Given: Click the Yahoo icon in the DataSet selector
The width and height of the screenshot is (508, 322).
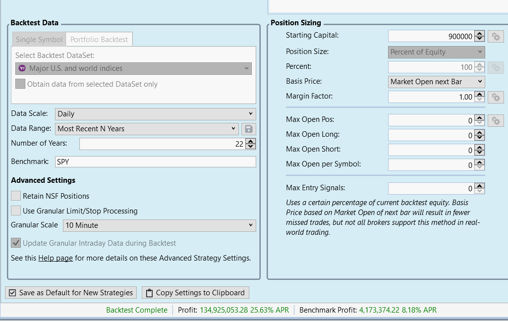Looking at the screenshot, I should point(22,68).
